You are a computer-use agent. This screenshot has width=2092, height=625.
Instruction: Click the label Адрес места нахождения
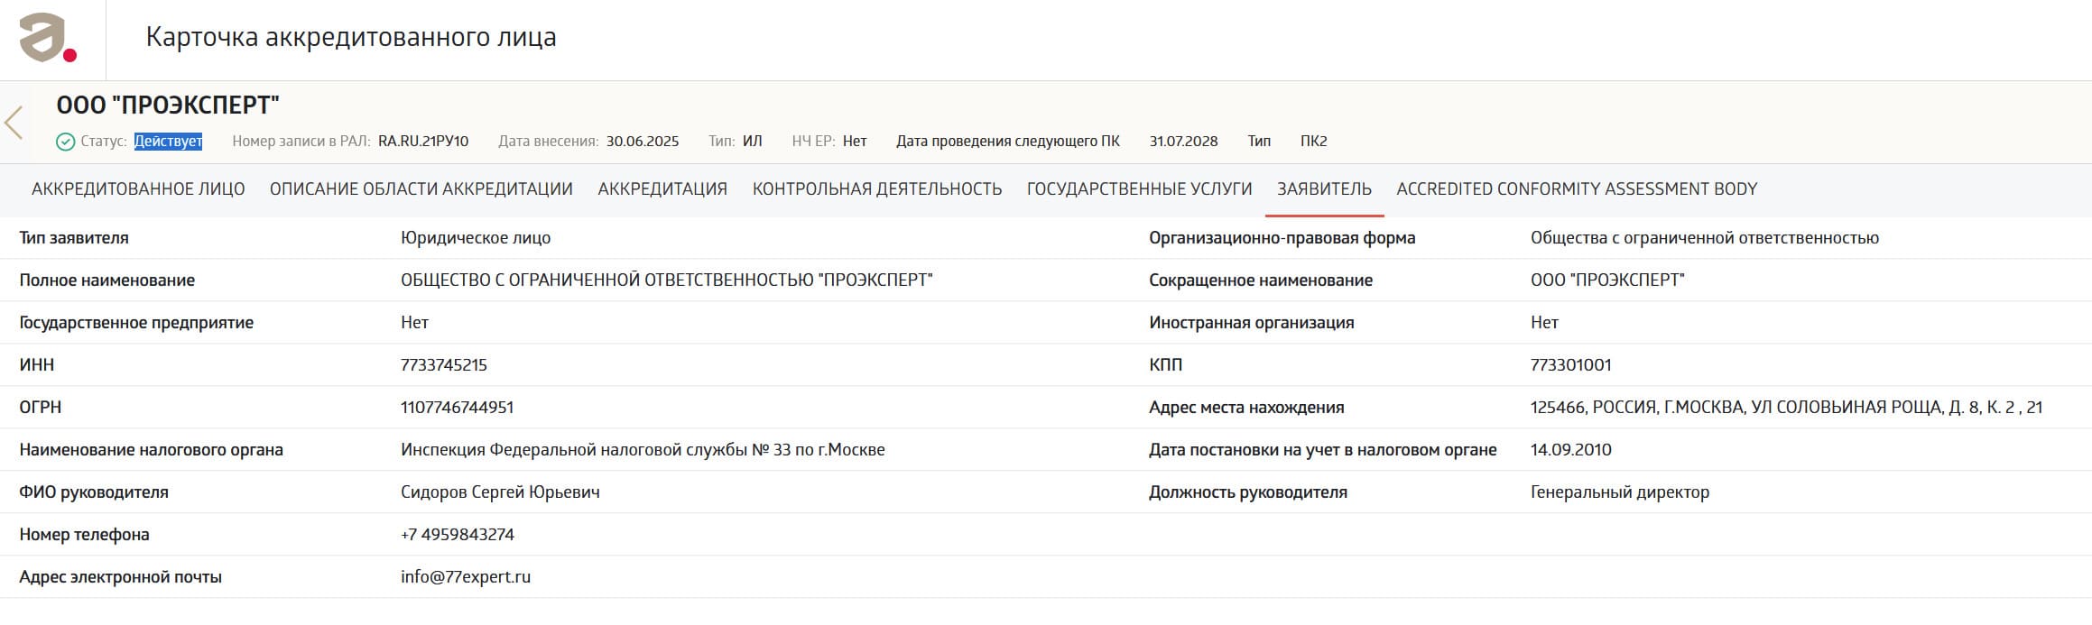pyautogui.click(x=1246, y=408)
